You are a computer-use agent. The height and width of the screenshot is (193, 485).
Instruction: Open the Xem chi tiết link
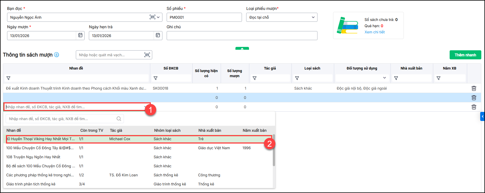374,32
